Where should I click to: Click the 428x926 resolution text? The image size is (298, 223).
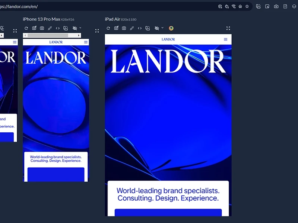tap(67, 20)
